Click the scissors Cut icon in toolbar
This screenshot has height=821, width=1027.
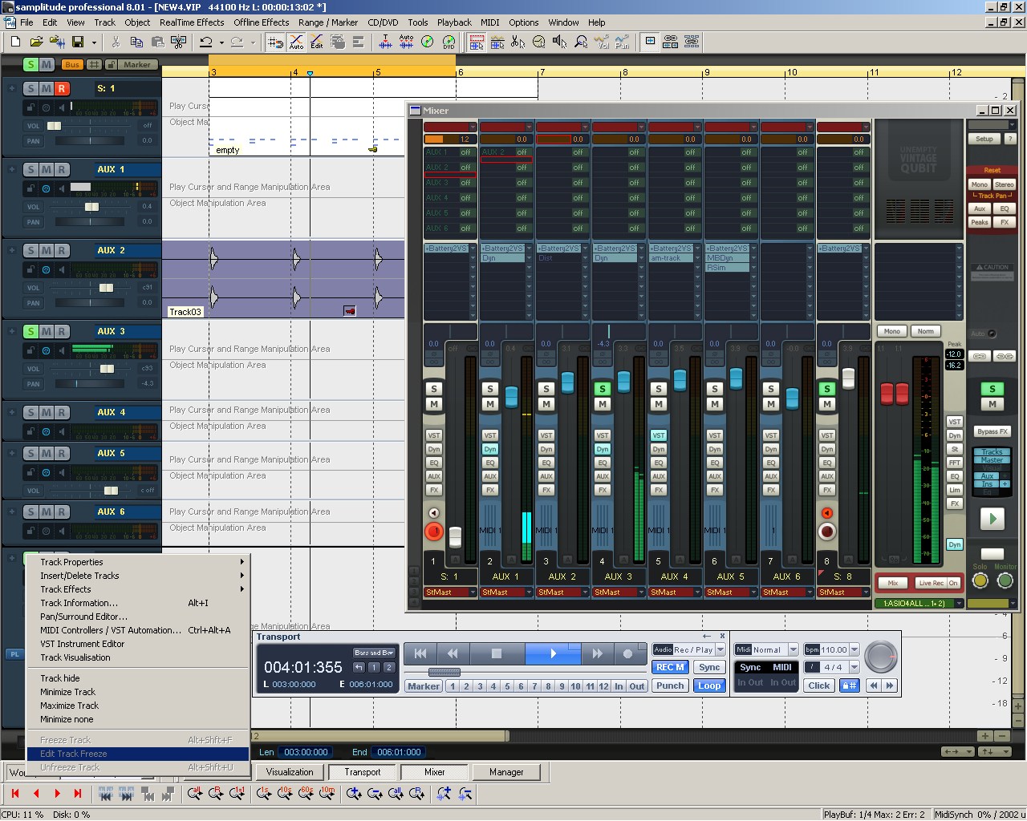pos(116,42)
